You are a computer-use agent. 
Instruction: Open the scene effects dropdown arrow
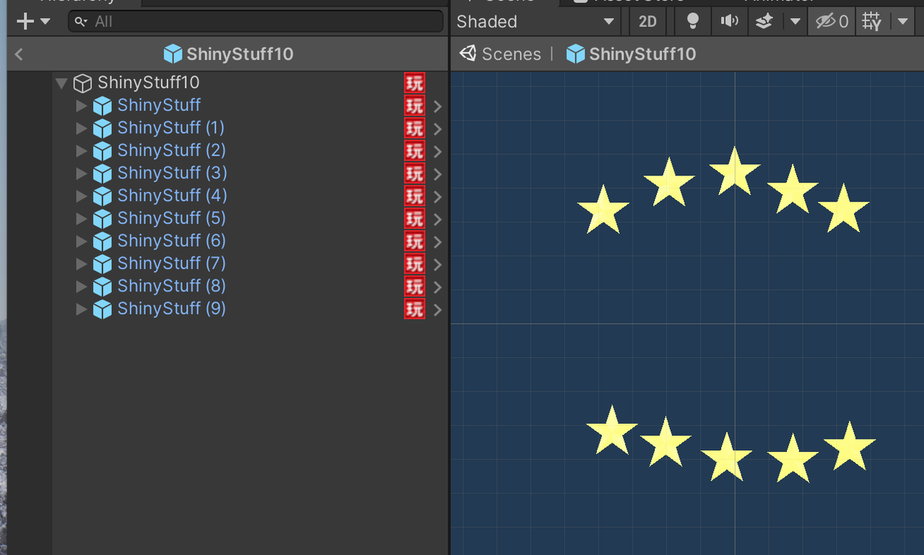point(795,22)
